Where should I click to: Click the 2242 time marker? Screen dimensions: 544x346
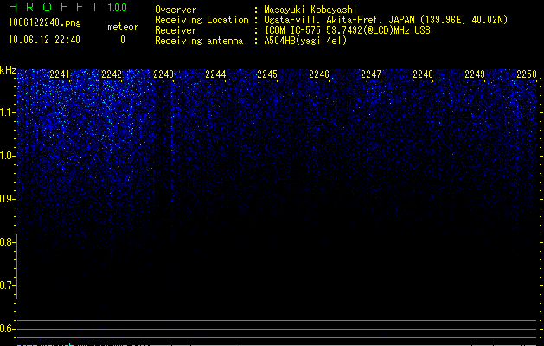point(112,74)
